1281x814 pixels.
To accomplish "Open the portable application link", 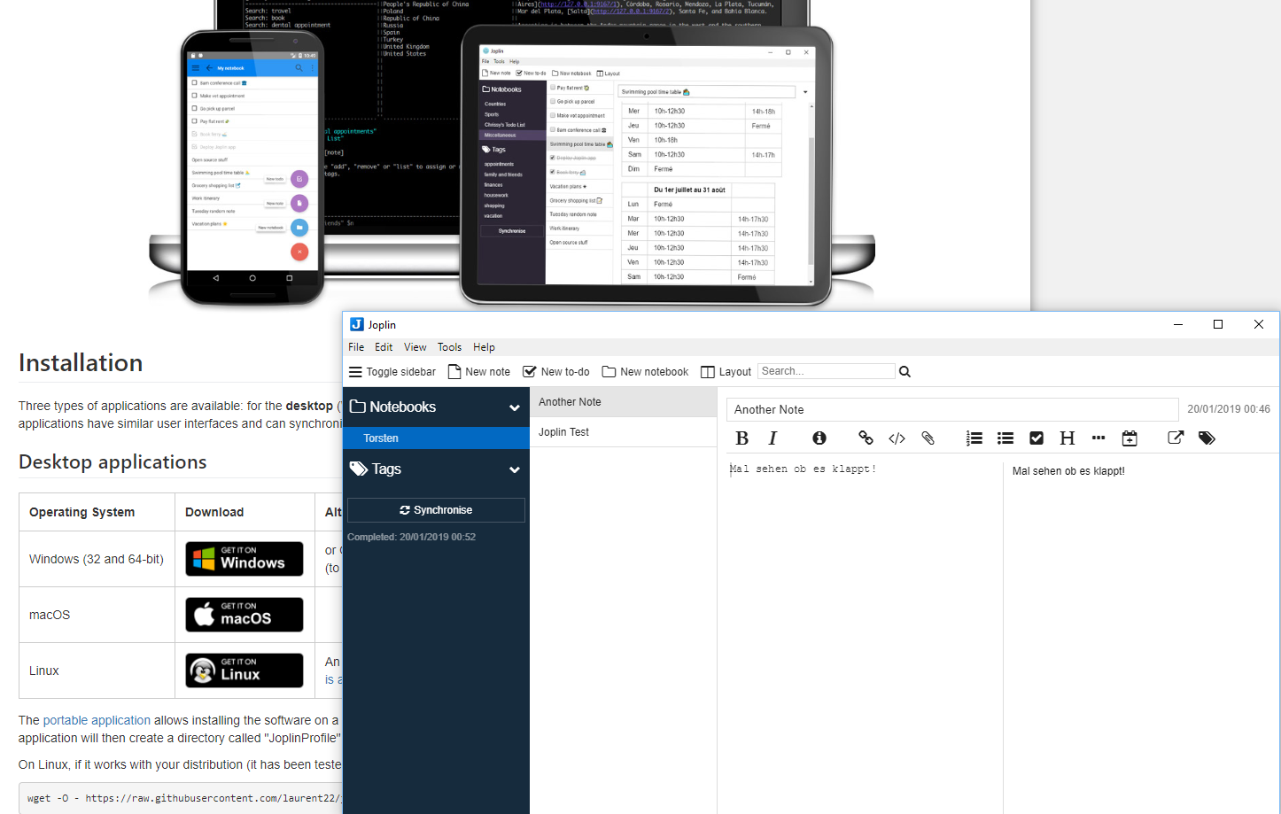I will point(97,720).
